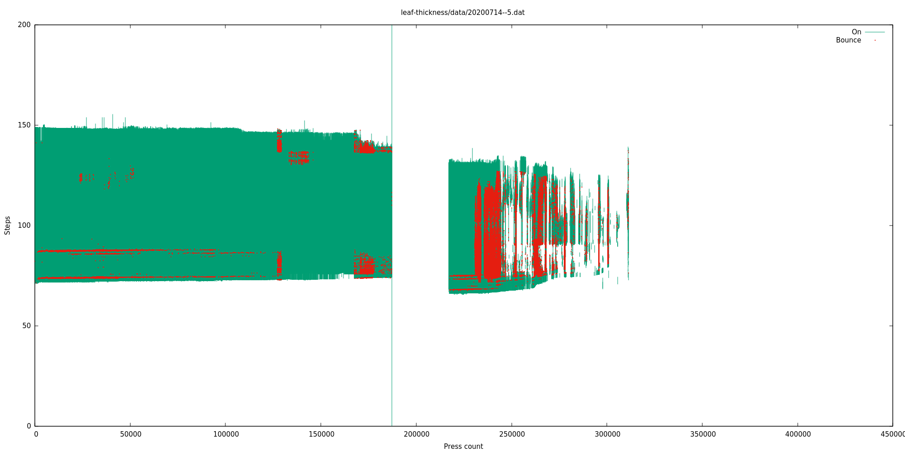
Task: Click the plot title 'leaf-thickness/data/20200714--5.dat'
Action: (462, 13)
